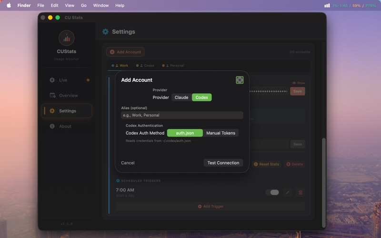The width and height of the screenshot is (381, 238).
Task: Open the File menu
Action: coord(40,5)
